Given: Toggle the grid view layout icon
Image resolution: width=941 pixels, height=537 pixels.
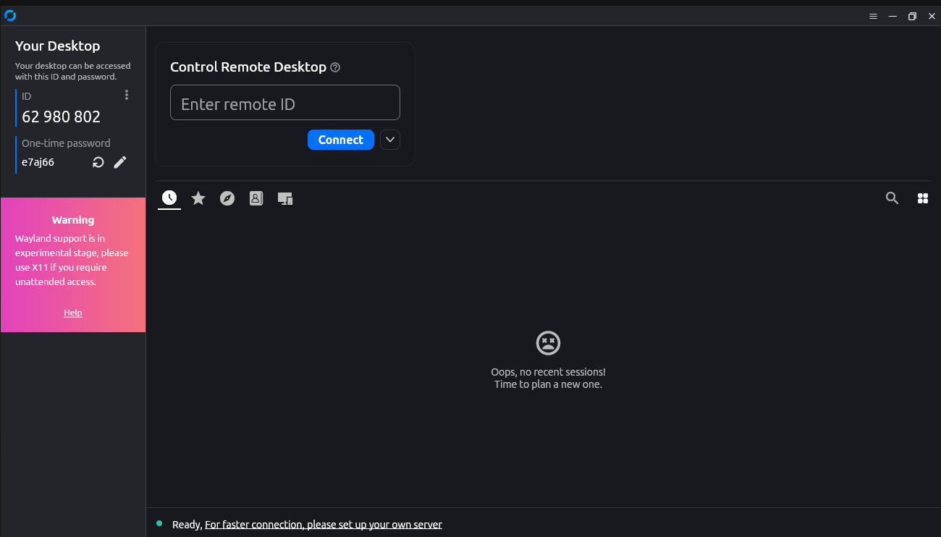Looking at the screenshot, I should [x=923, y=198].
